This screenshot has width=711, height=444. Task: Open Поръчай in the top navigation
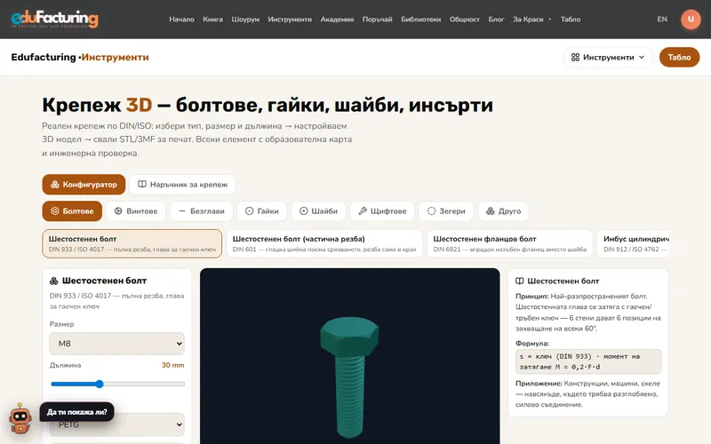point(377,20)
